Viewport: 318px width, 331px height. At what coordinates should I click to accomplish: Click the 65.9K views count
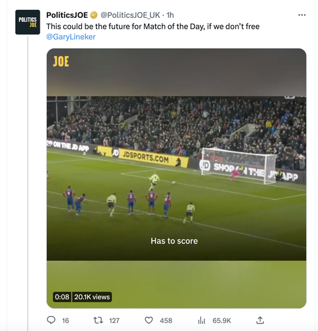221,320
